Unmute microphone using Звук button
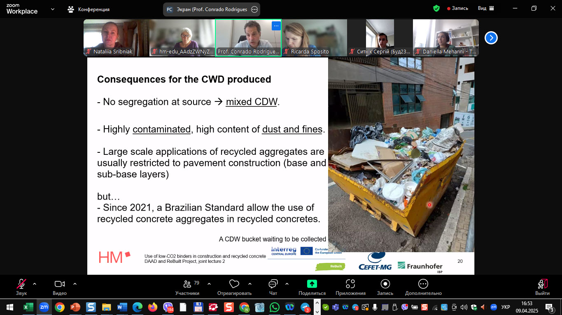 click(21, 286)
